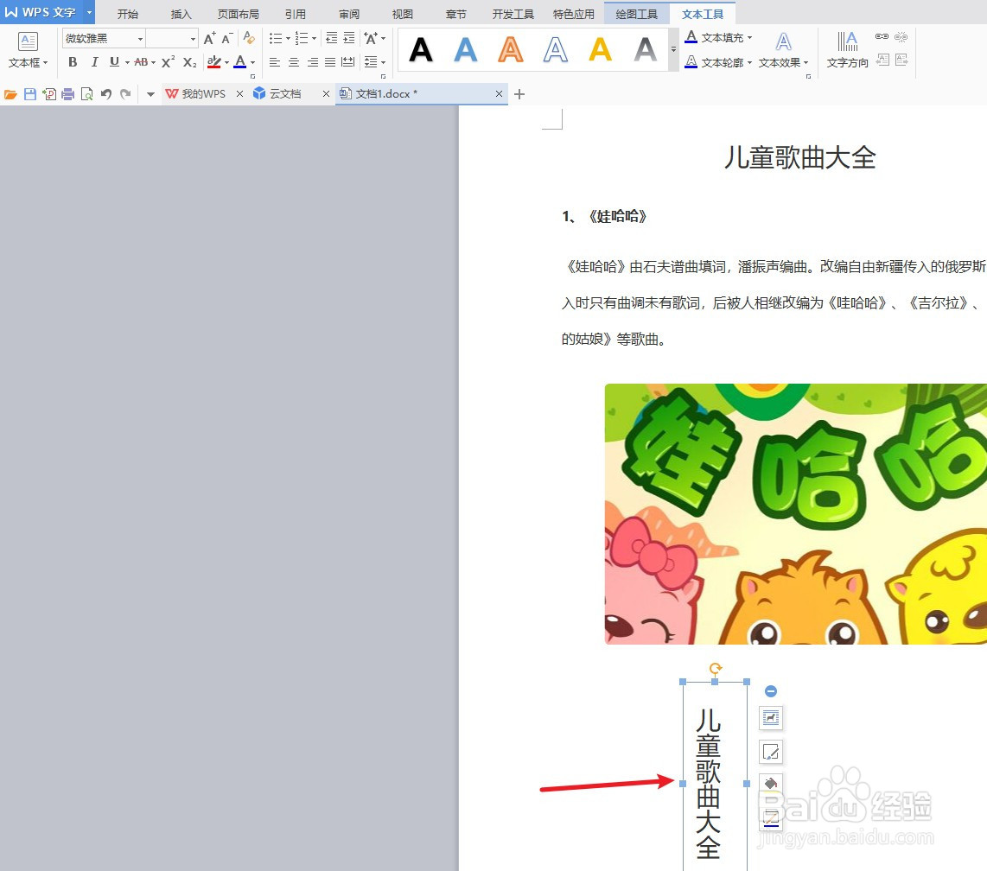Print the document
987x871 pixels.
tap(68, 94)
